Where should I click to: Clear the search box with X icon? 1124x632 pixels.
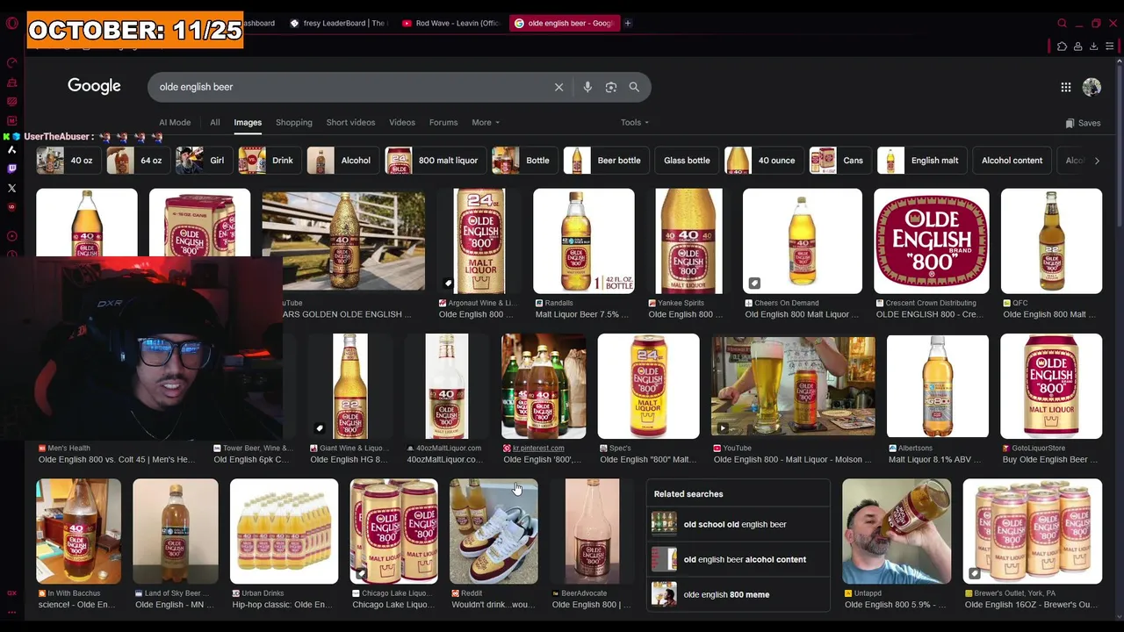(x=558, y=87)
